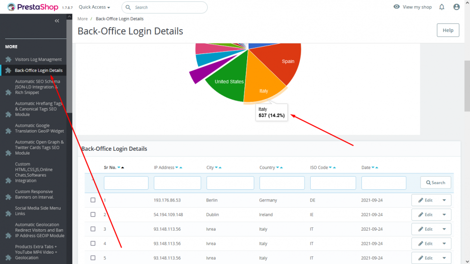Viewport: 470px width, 264px height.
Task: Click puzzle icon for Automatic Hreflang Tags module
Action: coord(8,115)
